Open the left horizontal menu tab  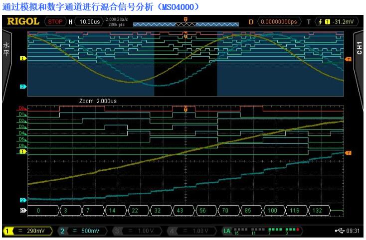(x=6, y=48)
